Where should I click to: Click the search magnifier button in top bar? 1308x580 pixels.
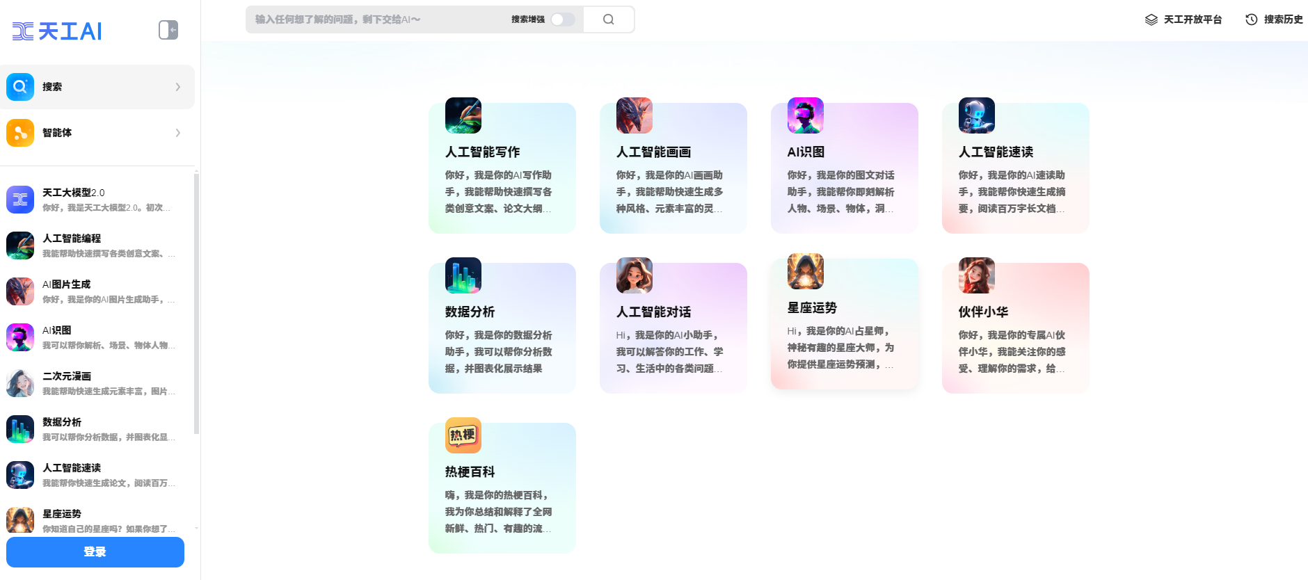click(609, 19)
